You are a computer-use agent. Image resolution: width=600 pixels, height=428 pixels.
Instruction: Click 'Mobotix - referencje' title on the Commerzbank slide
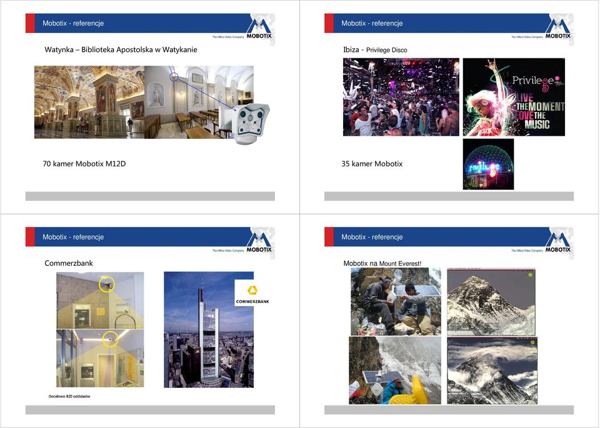[73, 237]
